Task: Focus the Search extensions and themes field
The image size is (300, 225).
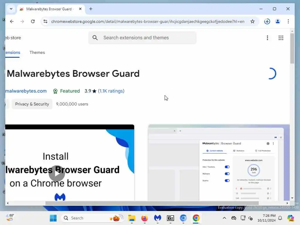Action: click(142, 38)
